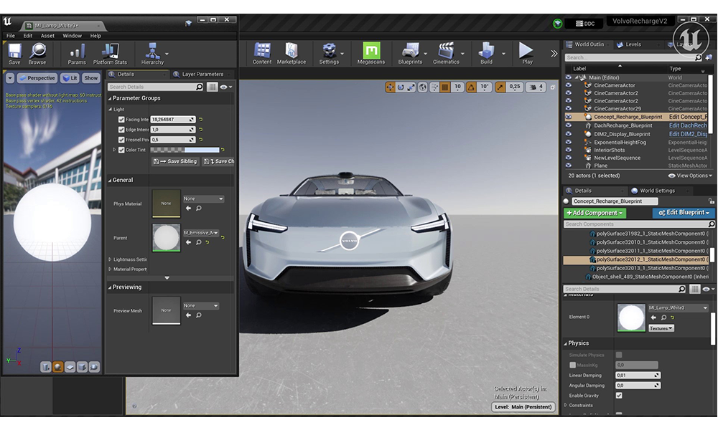This screenshot has width=718, height=430.
Task: Click the Edit Blueprint button
Action: (683, 213)
